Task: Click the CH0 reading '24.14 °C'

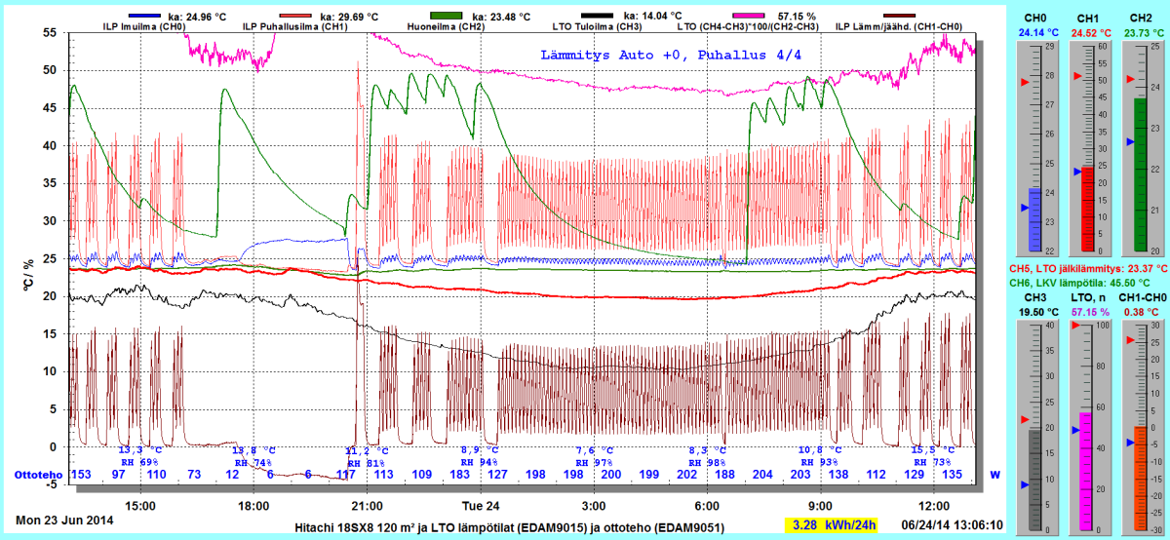Action: (x=1036, y=32)
